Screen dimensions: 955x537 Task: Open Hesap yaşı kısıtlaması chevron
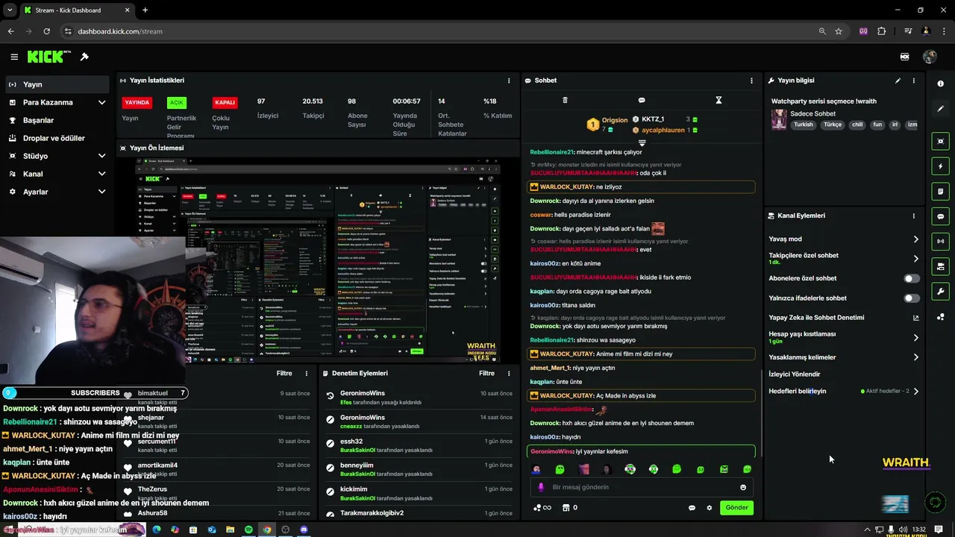pos(916,338)
